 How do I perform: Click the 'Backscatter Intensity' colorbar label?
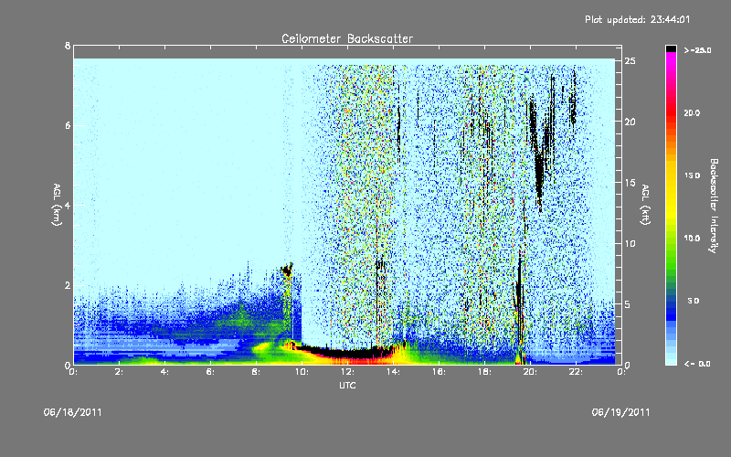714,206
